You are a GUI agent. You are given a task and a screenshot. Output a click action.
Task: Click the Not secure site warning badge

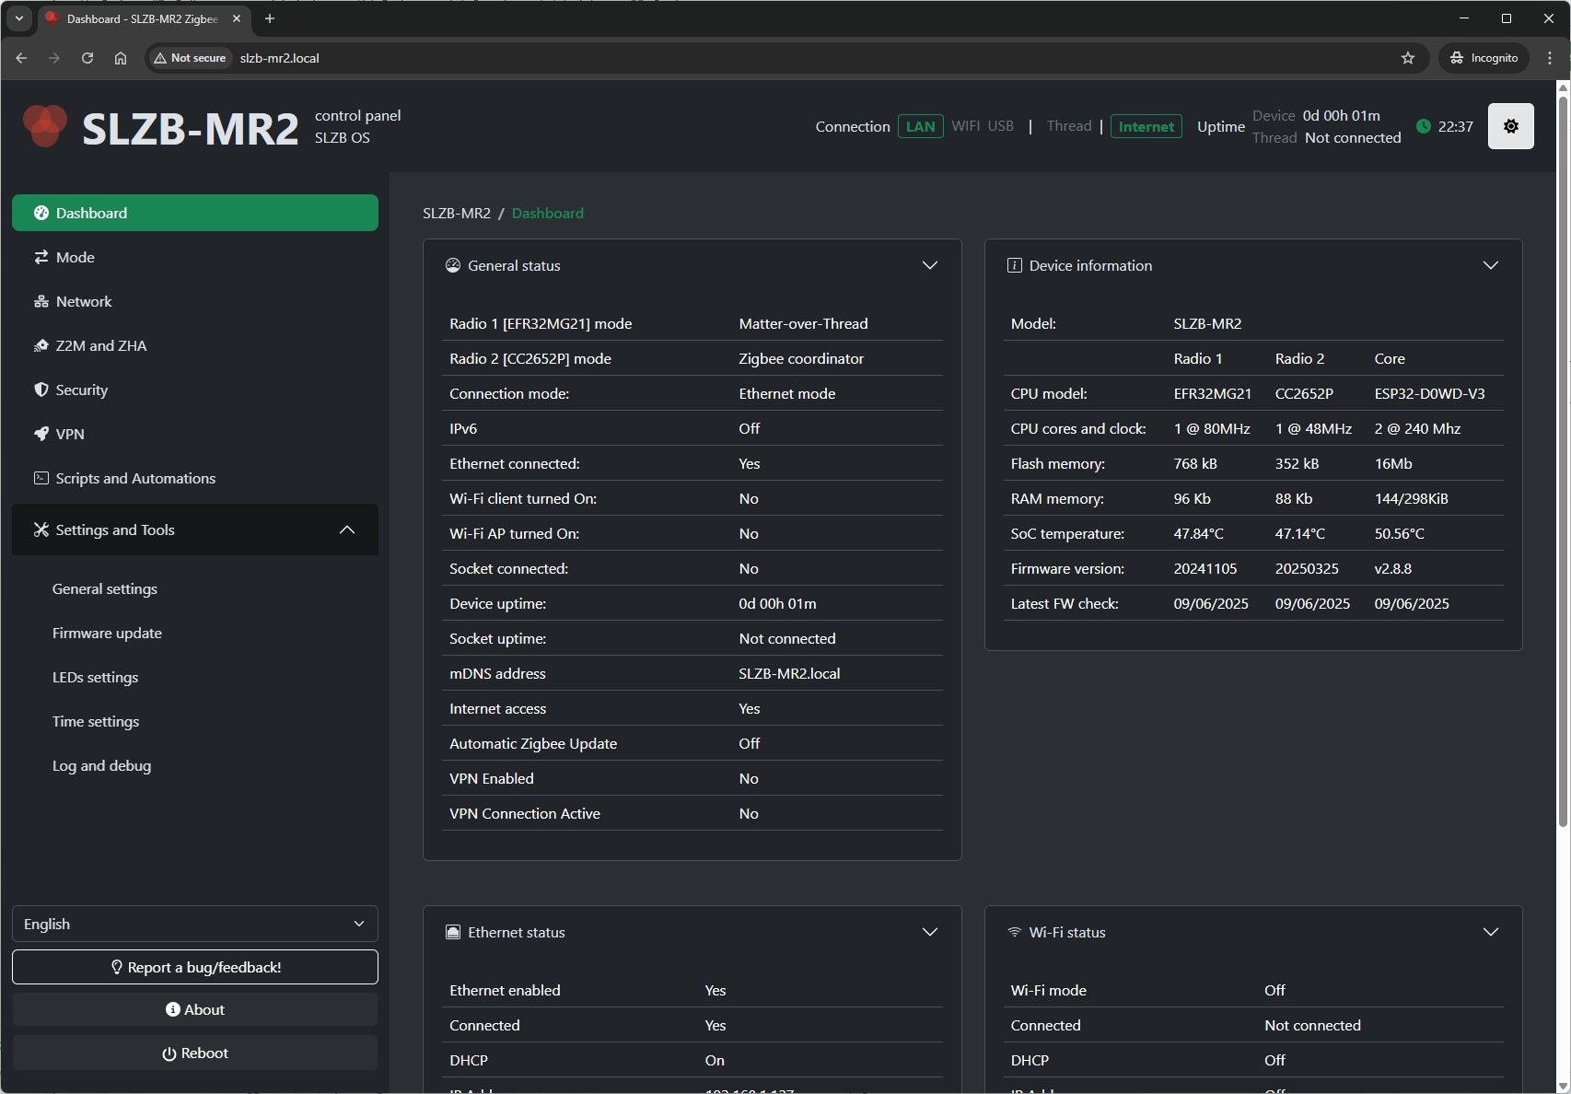pyautogui.click(x=190, y=58)
